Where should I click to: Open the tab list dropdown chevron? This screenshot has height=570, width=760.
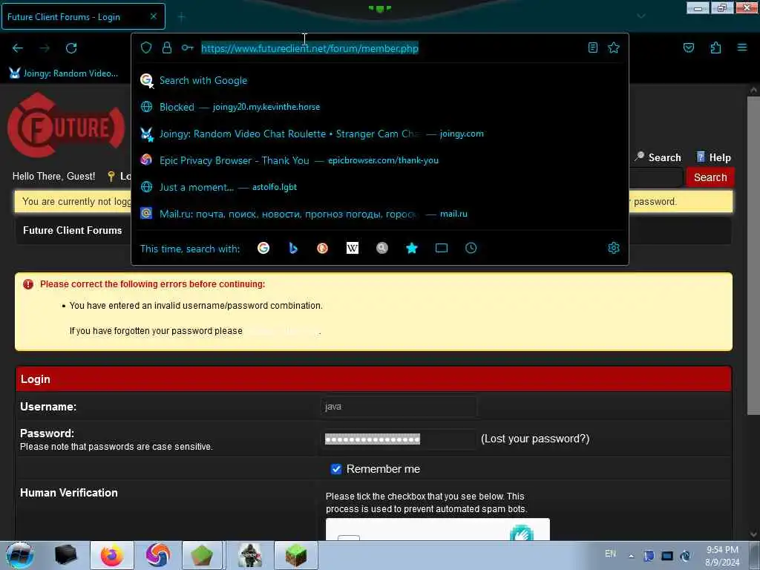(x=641, y=16)
